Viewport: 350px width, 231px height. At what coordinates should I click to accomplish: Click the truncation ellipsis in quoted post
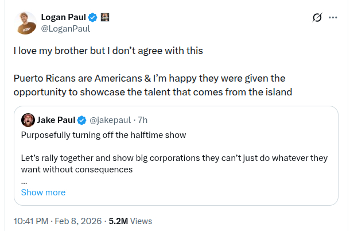tap(24, 180)
